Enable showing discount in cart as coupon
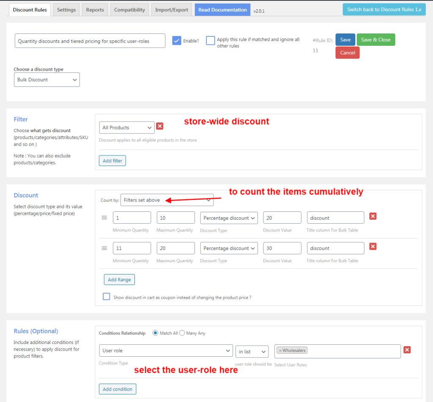This screenshot has width=433, height=402. click(106, 296)
